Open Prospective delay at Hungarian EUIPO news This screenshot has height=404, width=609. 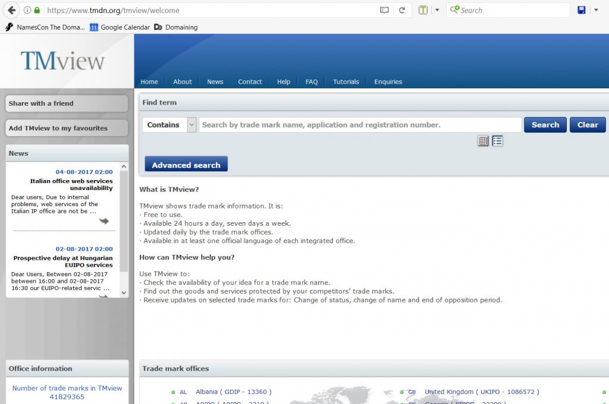(x=63, y=261)
